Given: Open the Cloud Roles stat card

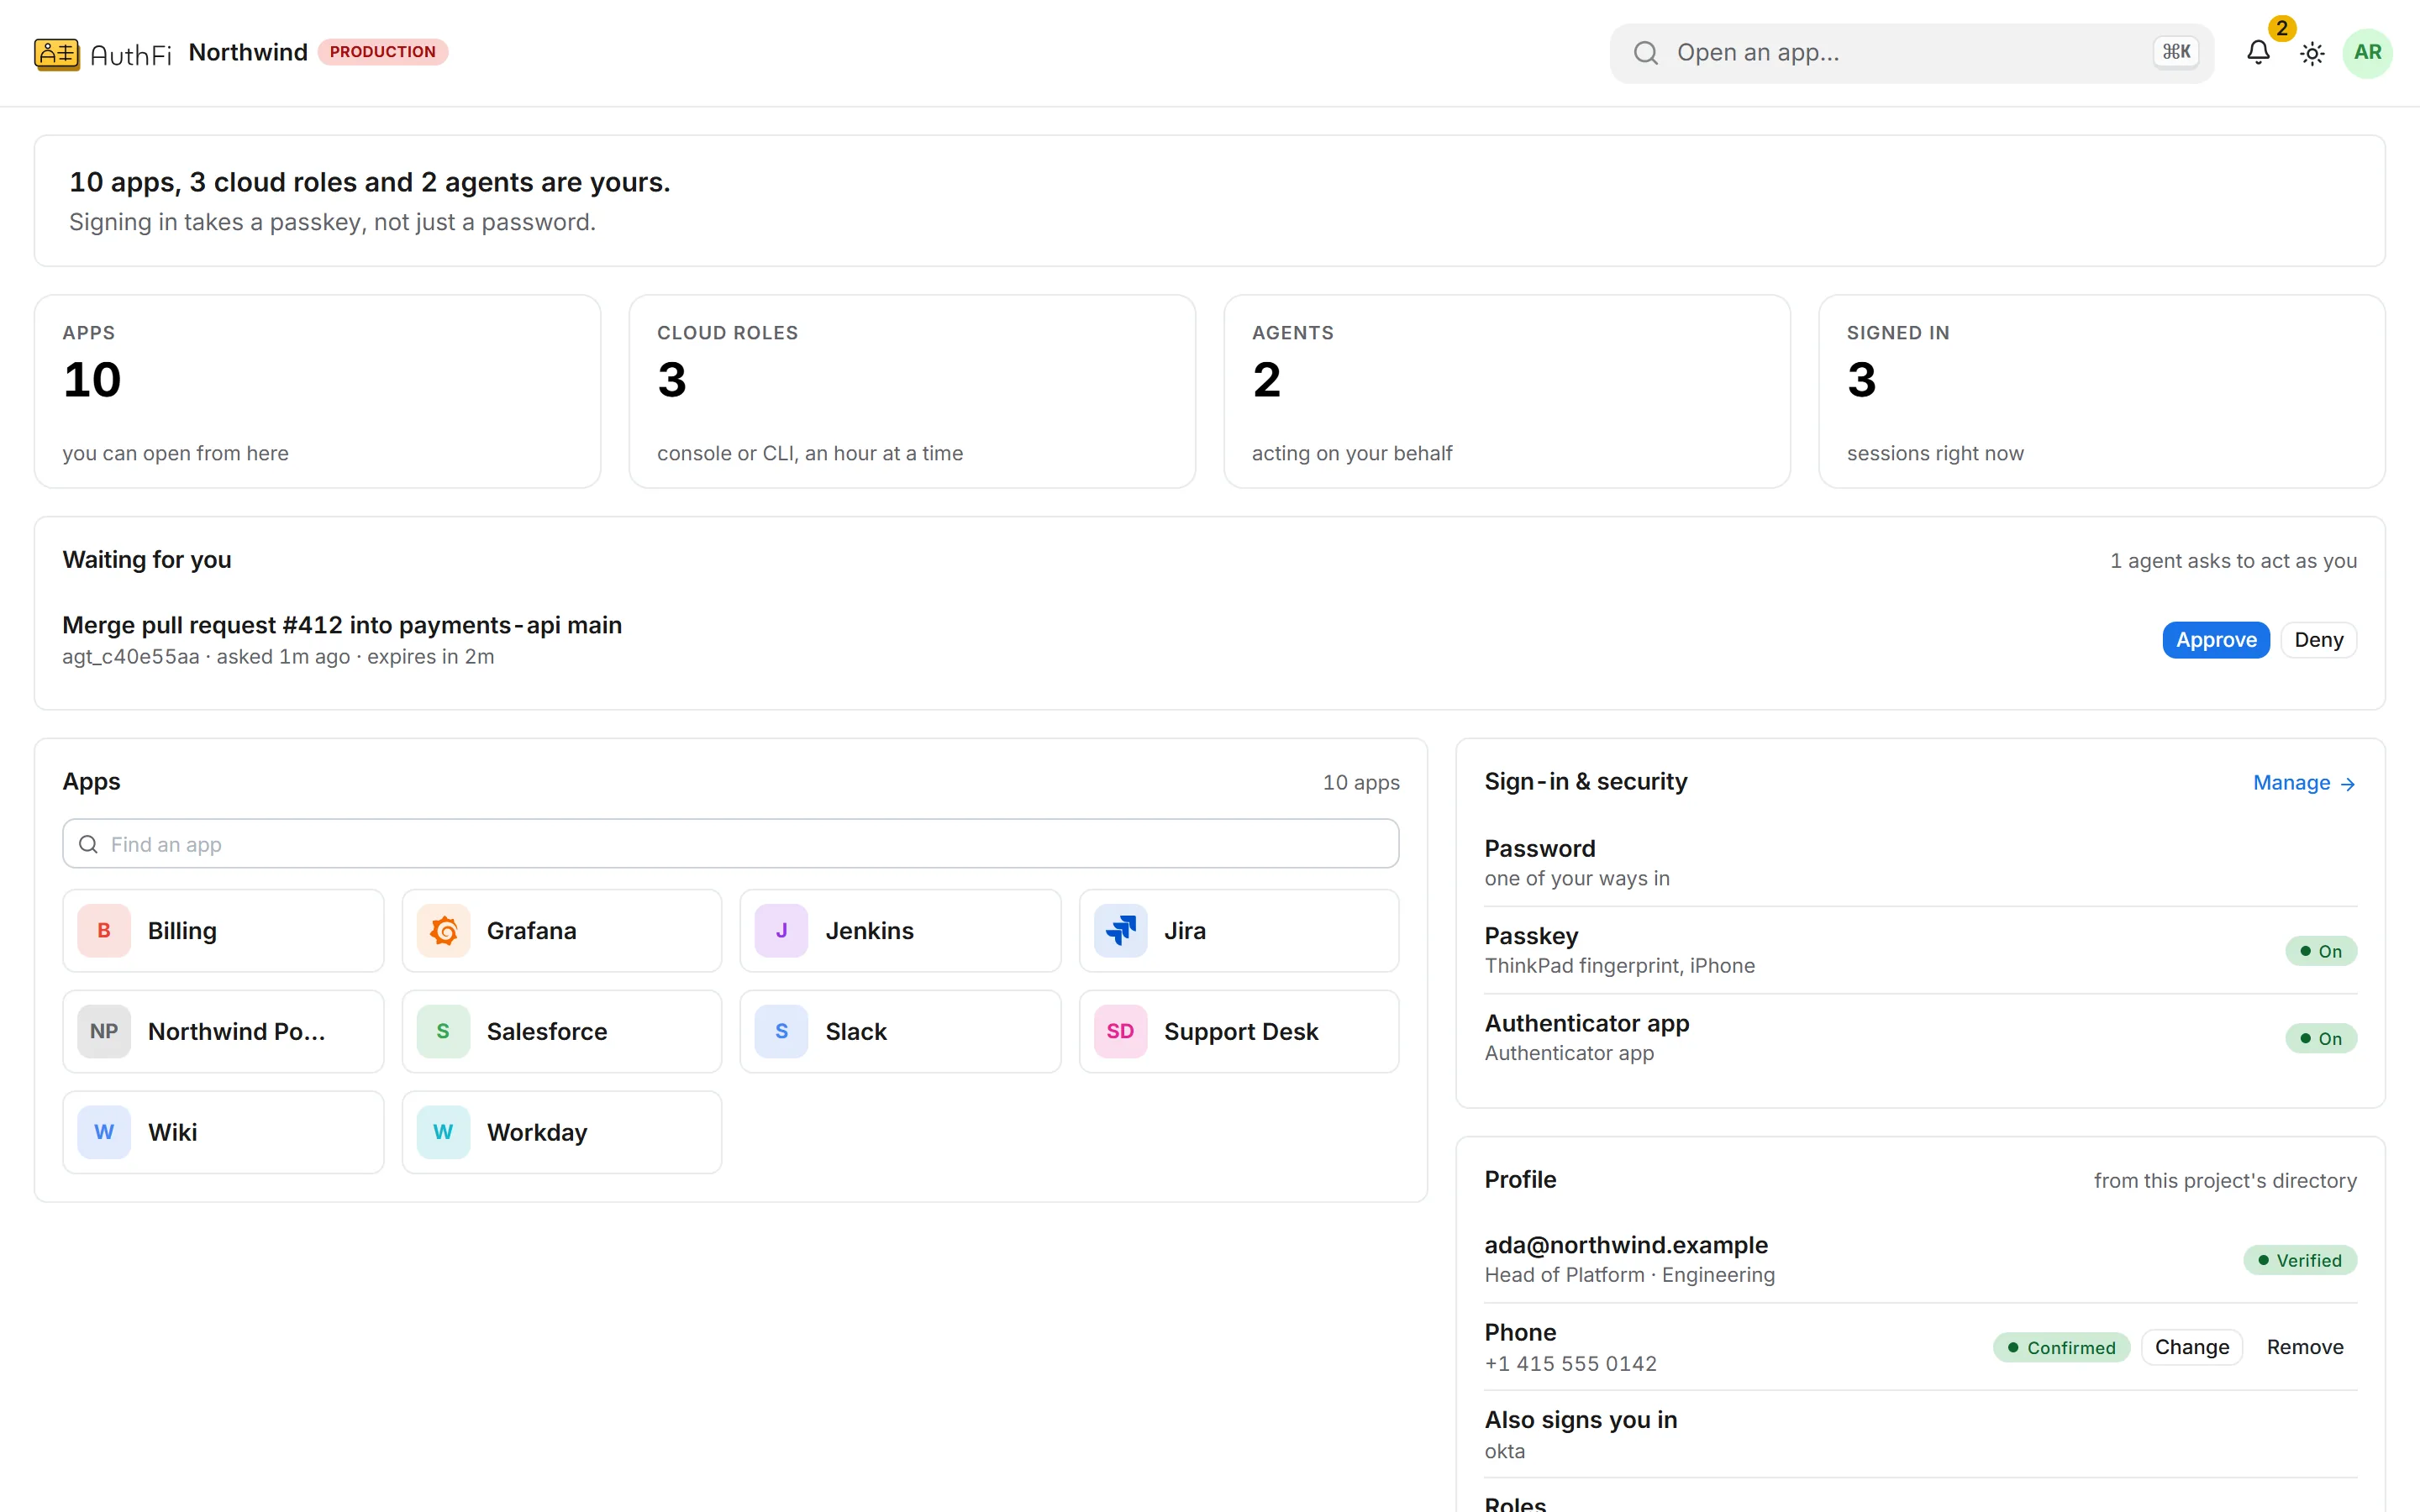Looking at the screenshot, I should click(x=912, y=391).
